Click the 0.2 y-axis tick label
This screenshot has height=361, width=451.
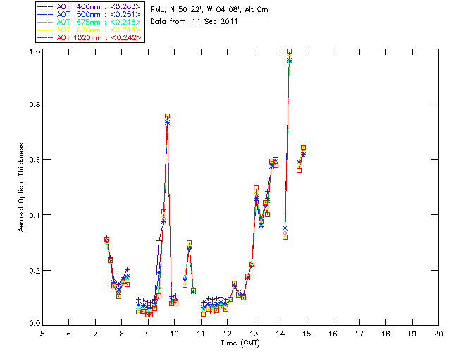[35, 271]
